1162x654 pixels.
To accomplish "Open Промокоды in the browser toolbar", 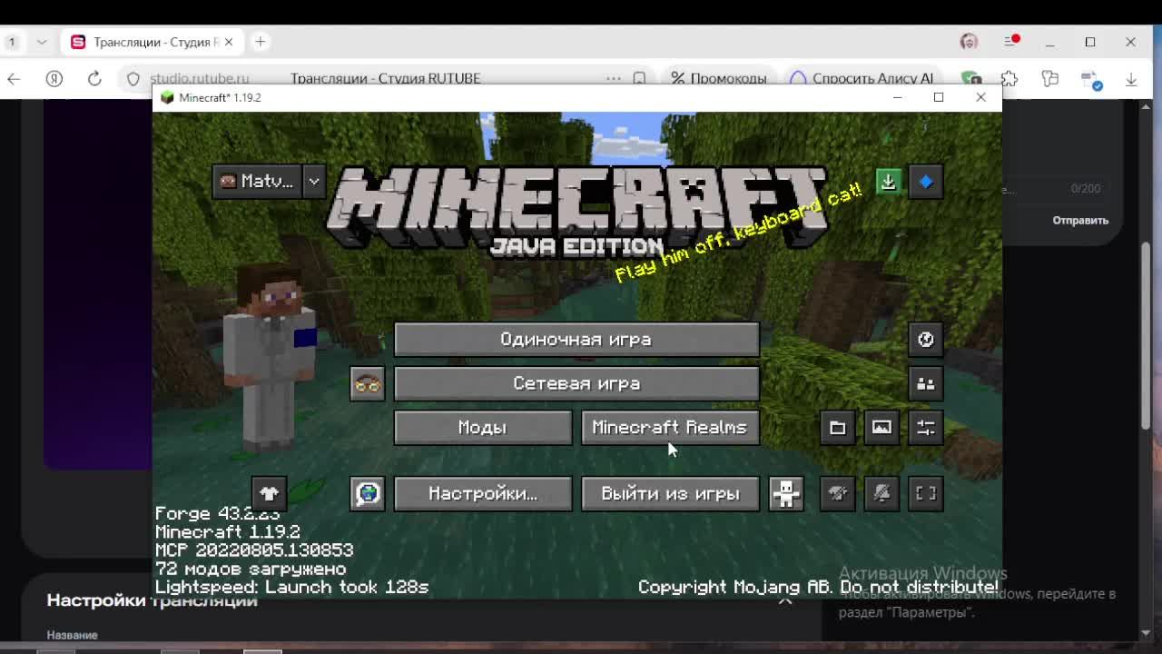I will 719,79.
